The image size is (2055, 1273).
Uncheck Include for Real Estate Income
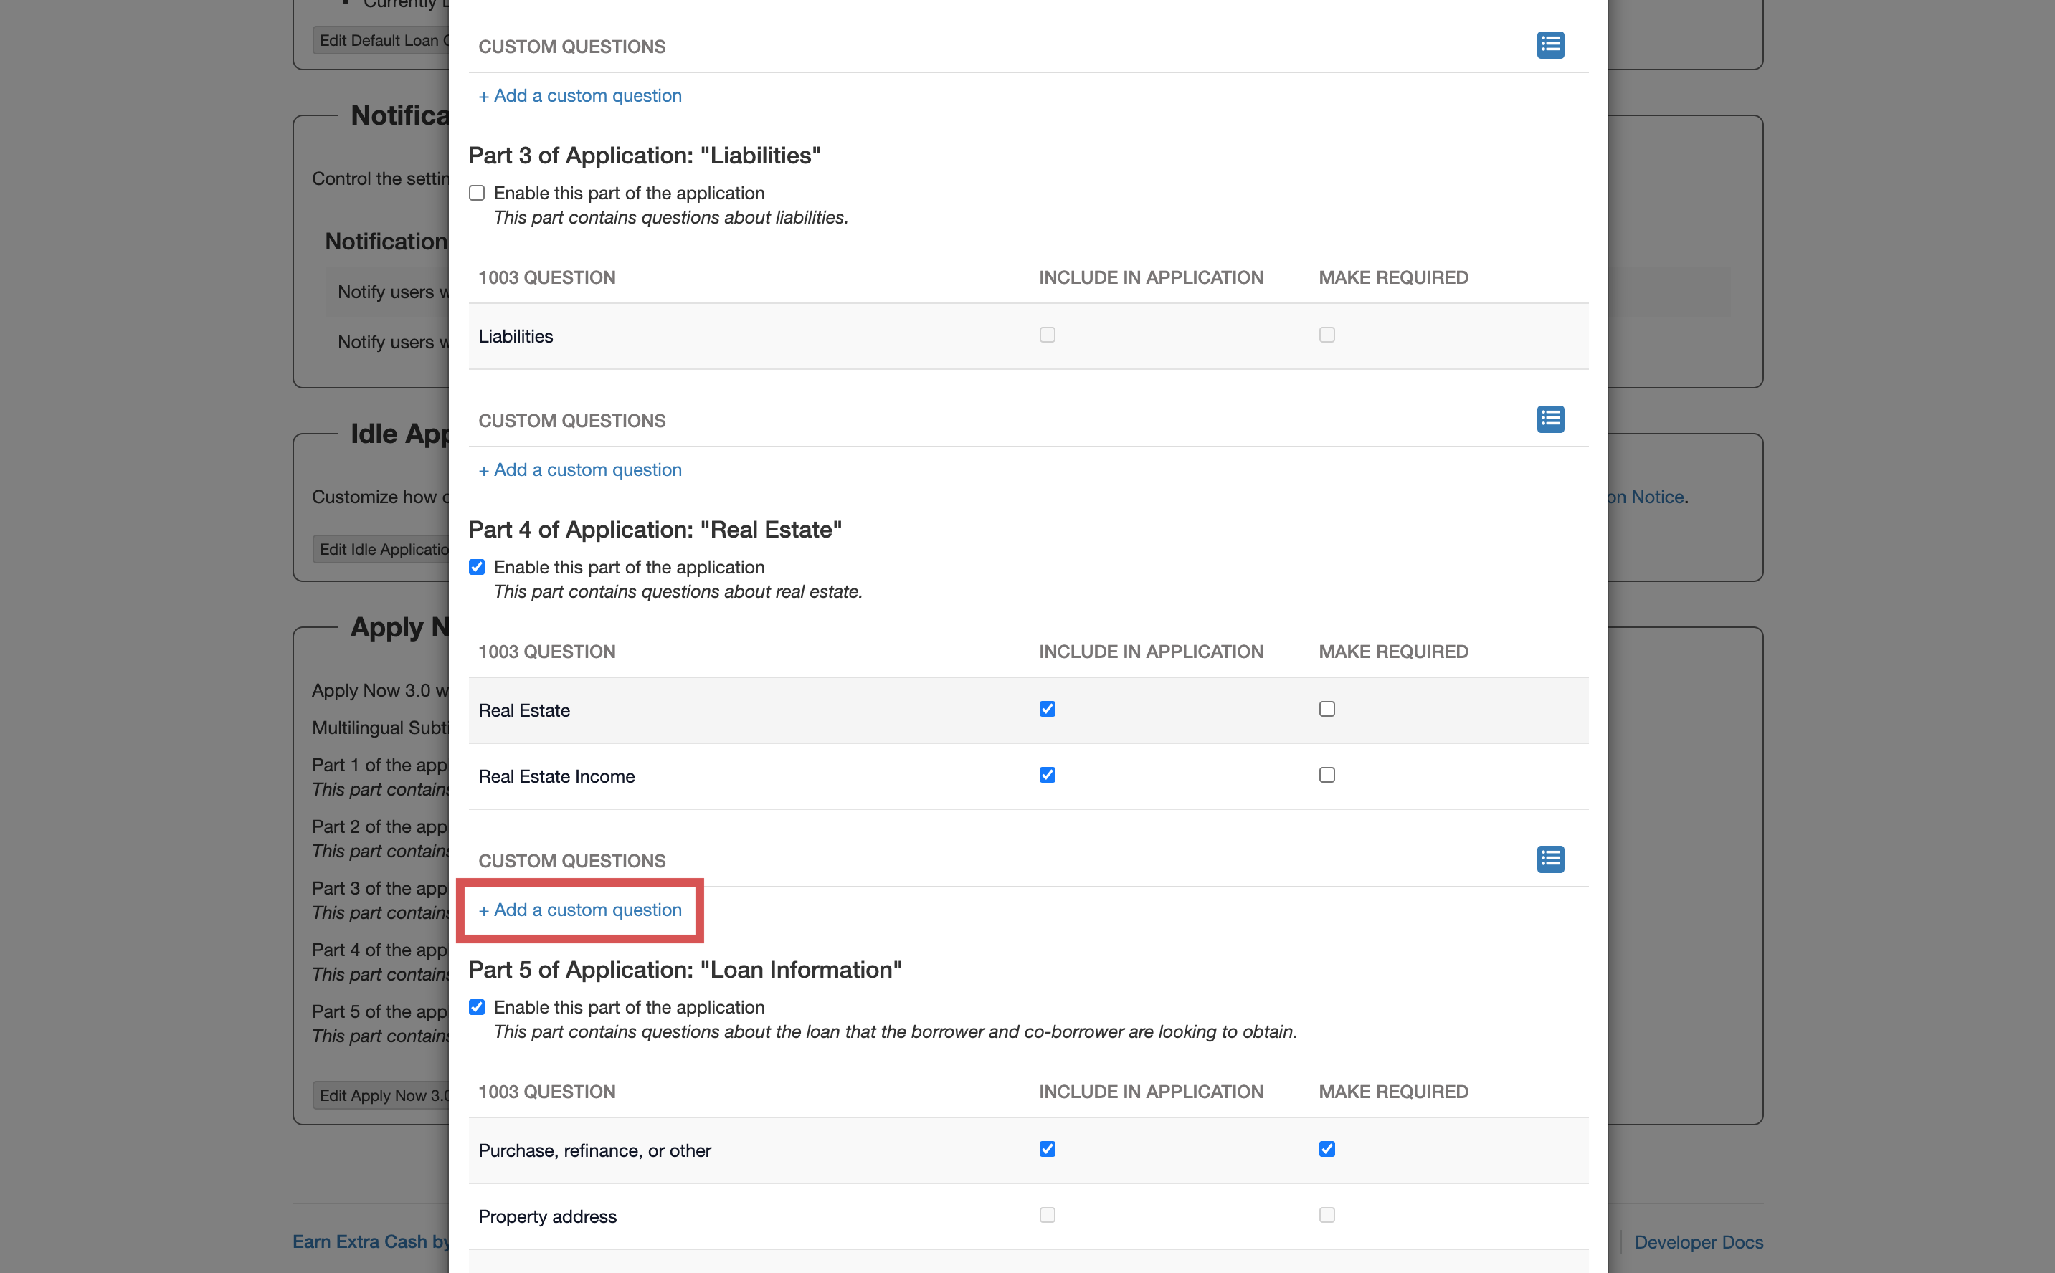(1047, 775)
